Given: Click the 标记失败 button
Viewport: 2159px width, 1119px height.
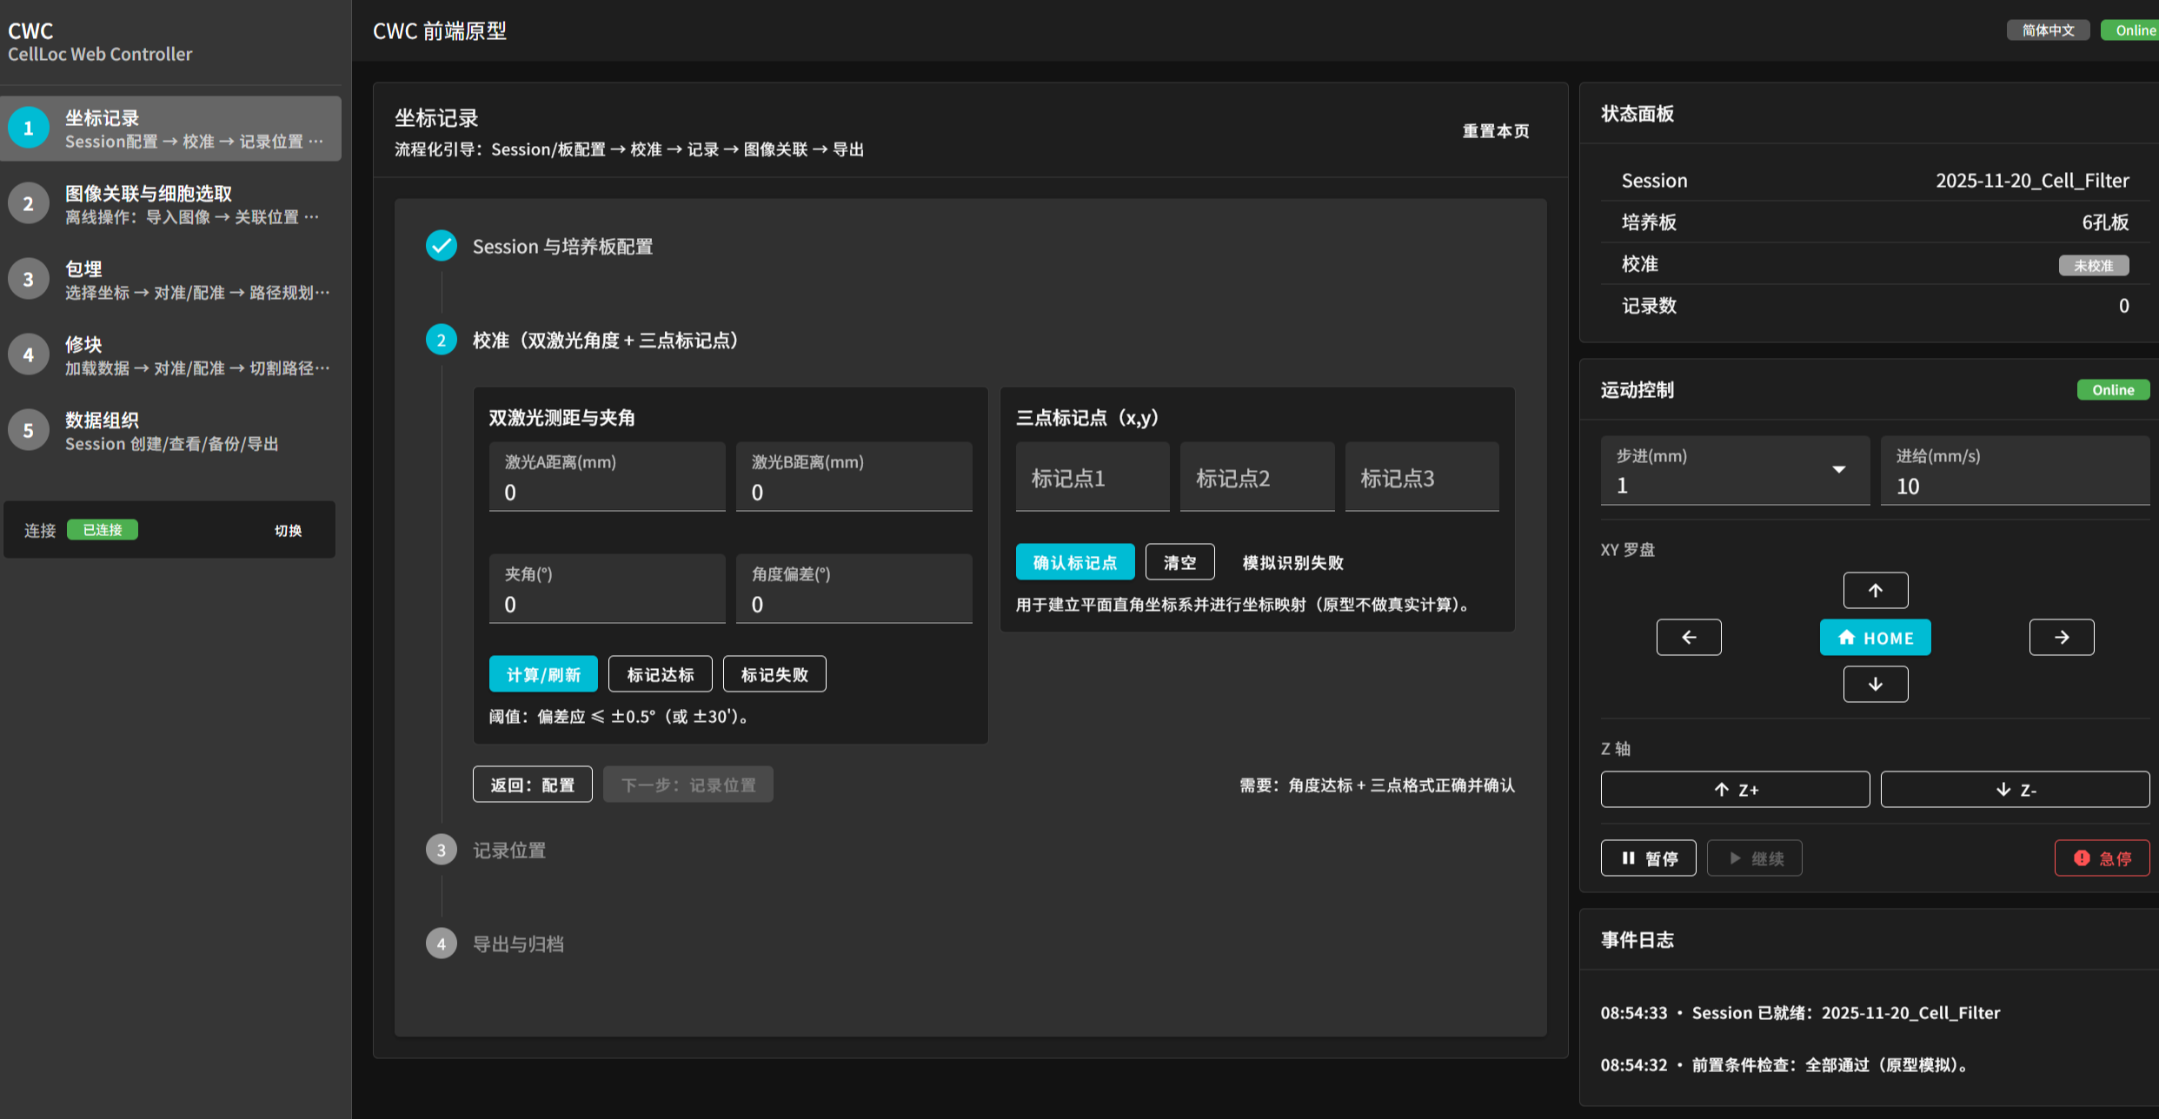Looking at the screenshot, I should pyautogui.click(x=774, y=674).
